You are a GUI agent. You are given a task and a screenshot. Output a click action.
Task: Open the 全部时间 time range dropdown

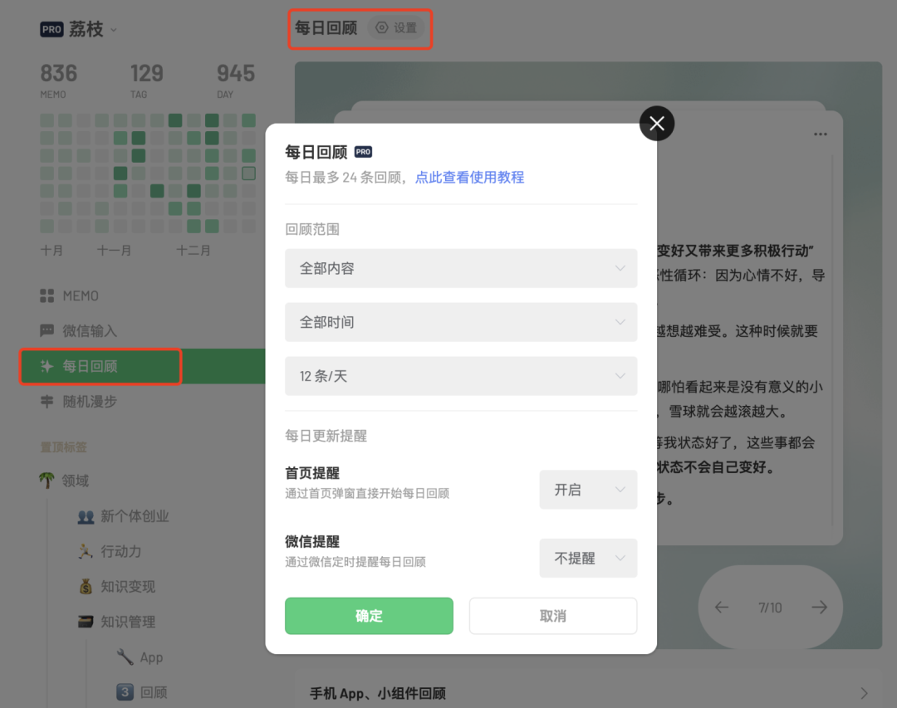point(461,322)
